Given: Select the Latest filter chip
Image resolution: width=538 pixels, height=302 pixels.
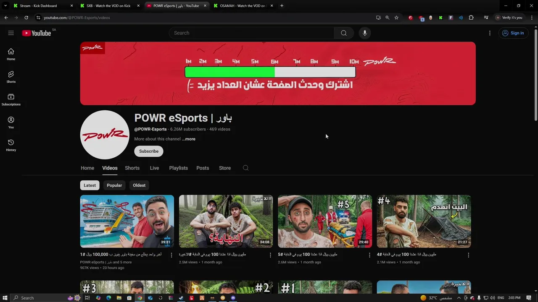Looking at the screenshot, I should [90, 185].
